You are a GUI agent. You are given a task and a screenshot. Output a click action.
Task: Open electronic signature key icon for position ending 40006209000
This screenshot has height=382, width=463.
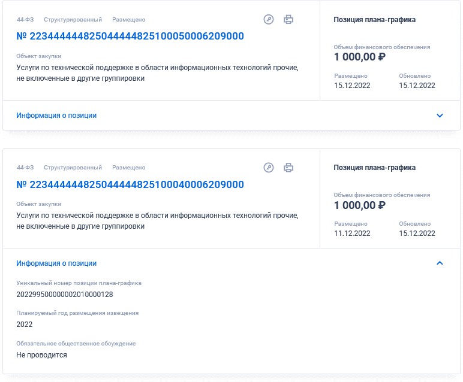coord(269,168)
